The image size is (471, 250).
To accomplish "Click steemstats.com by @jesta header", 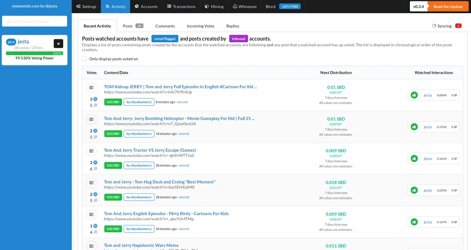I will click(35, 6).
